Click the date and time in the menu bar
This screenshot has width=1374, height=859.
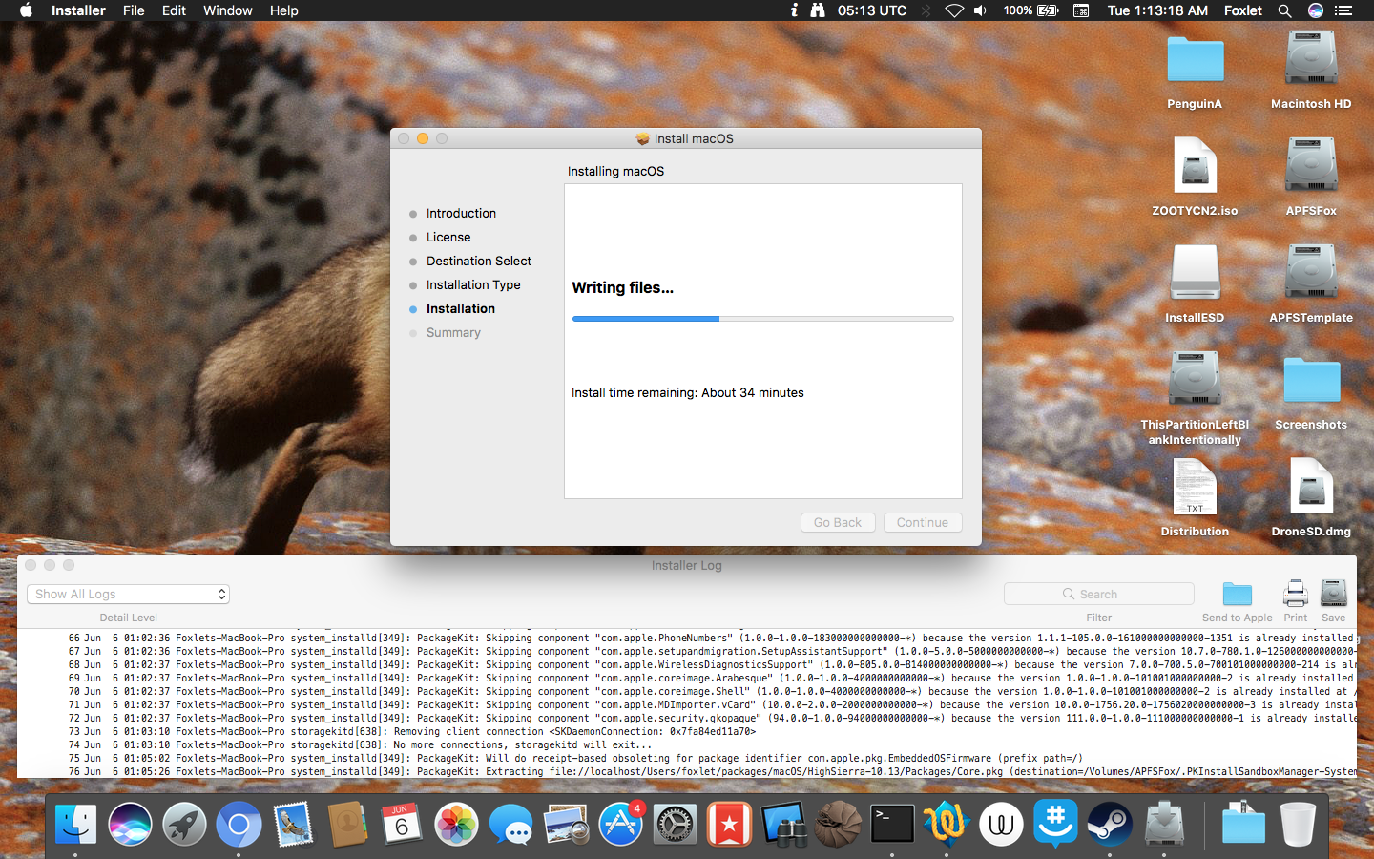click(1157, 10)
